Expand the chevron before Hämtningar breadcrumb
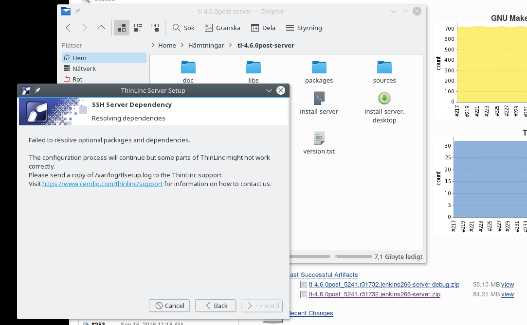This screenshot has height=325, width=527. tap(182, 45)
